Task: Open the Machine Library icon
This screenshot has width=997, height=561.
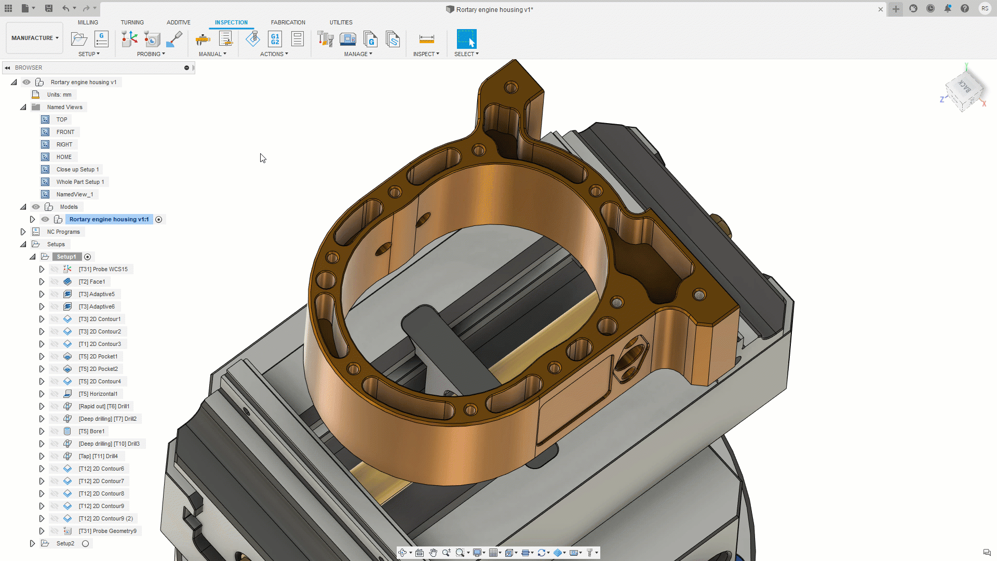Action: (x=347, y=39)
